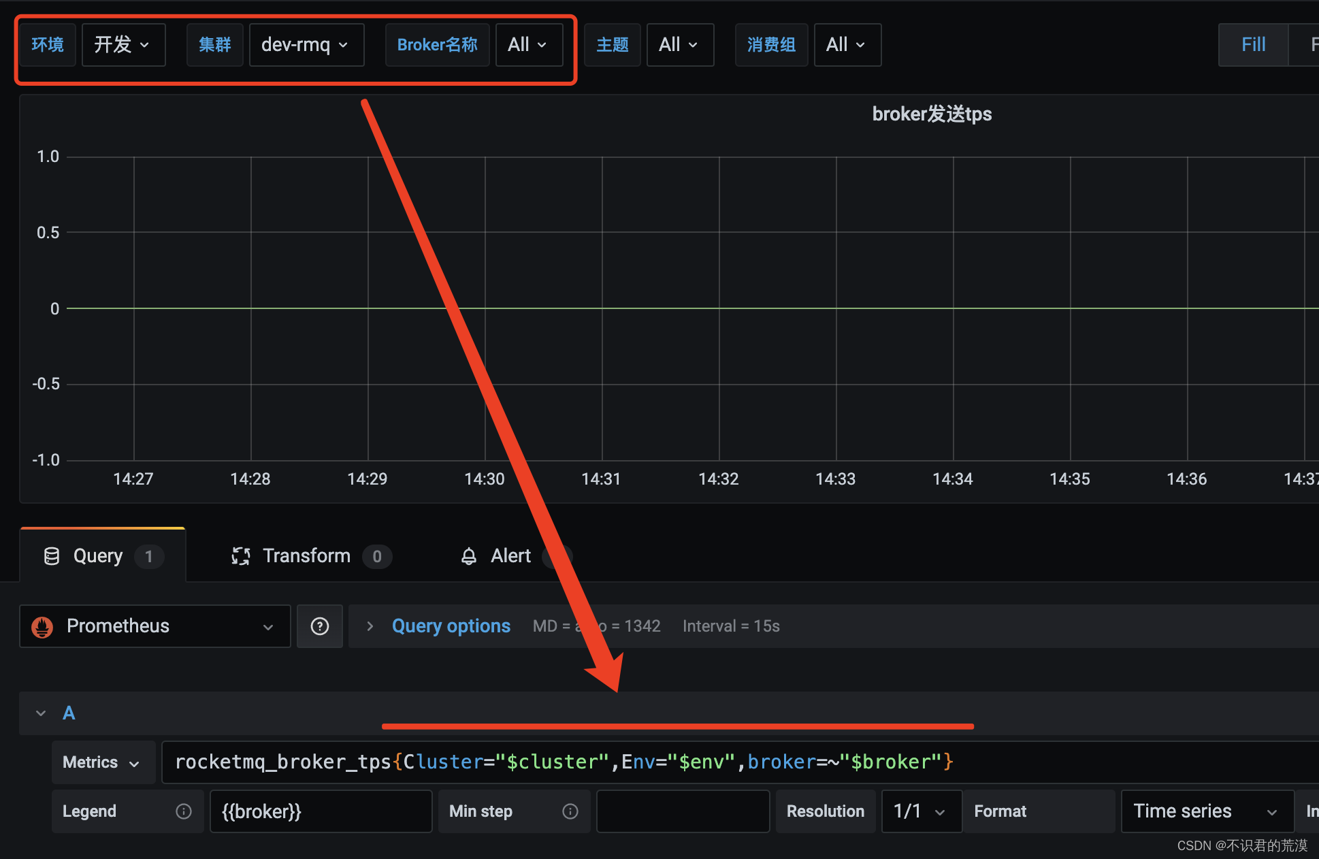The image size is (1319, 859).
Task: Click the Legend info icon
Action: pyautogui.click(x=184, y=811)
